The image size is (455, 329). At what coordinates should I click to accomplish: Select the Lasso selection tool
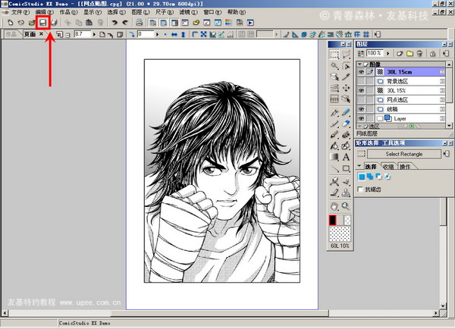(346, 55)
